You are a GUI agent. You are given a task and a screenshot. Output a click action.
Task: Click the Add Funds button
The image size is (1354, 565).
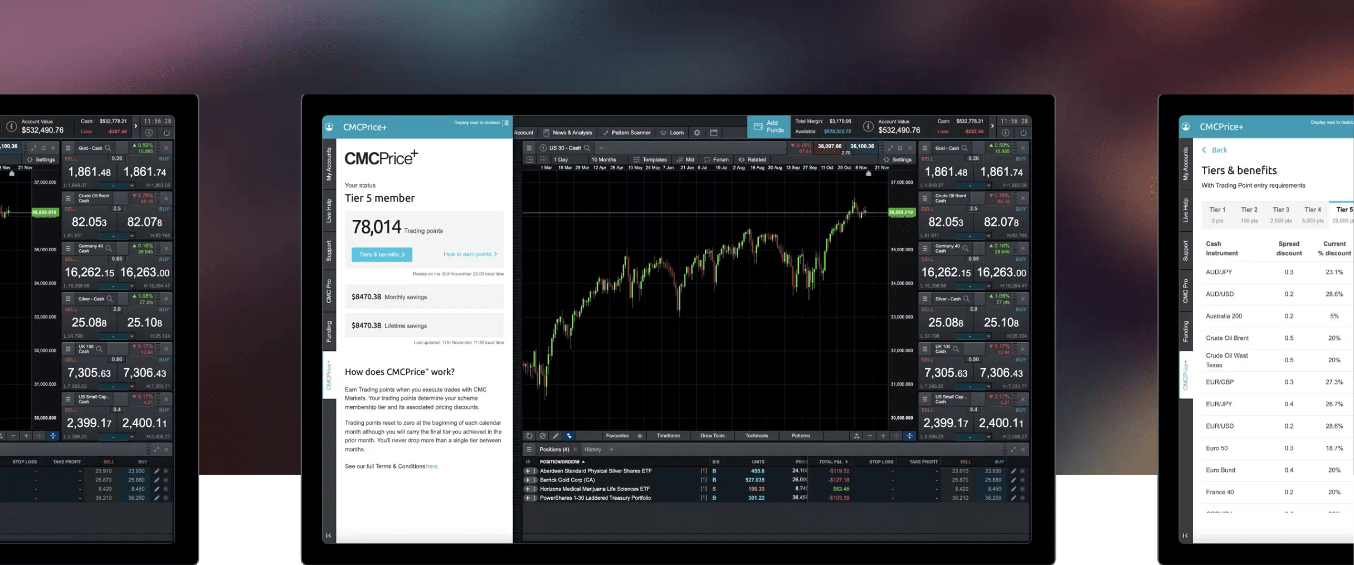pos(768,127)
